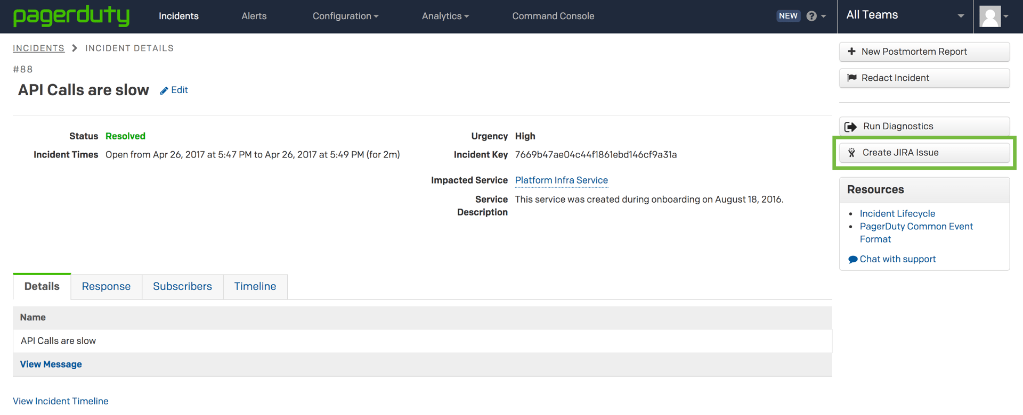1023x415 pixels.
Task: Click the API Calls are slow table cell
Action: coord(58,341)
